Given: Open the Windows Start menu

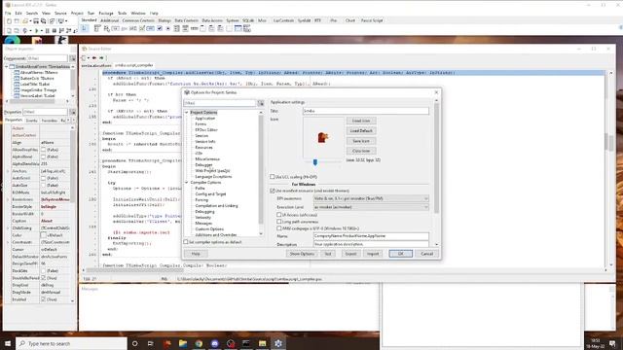Looking at the screenshot, I should [x=8, y=343].
